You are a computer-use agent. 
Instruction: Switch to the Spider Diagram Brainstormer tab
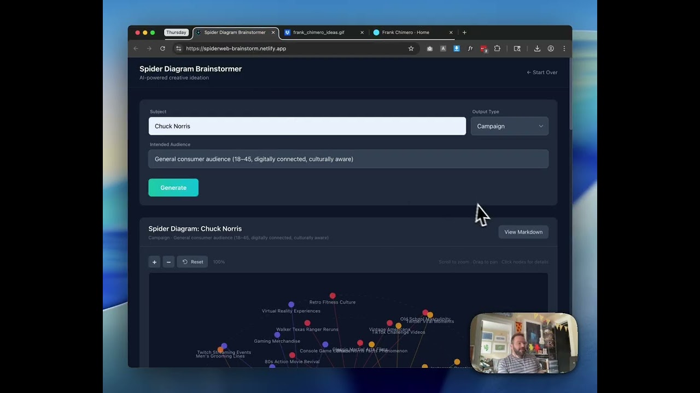point(235,32)
